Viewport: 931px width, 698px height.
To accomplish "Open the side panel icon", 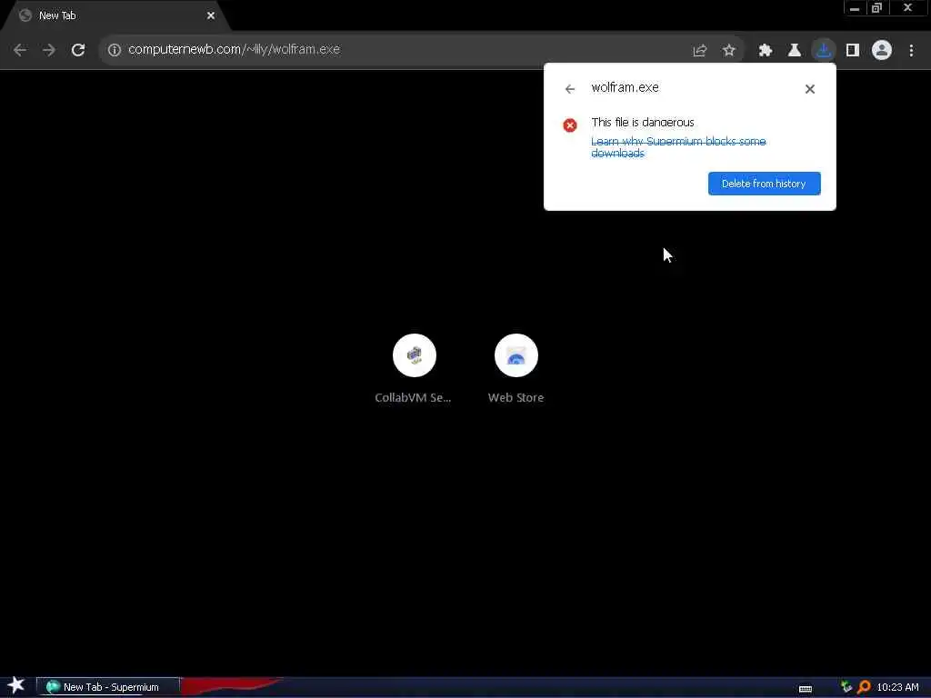I will [853, 51].
